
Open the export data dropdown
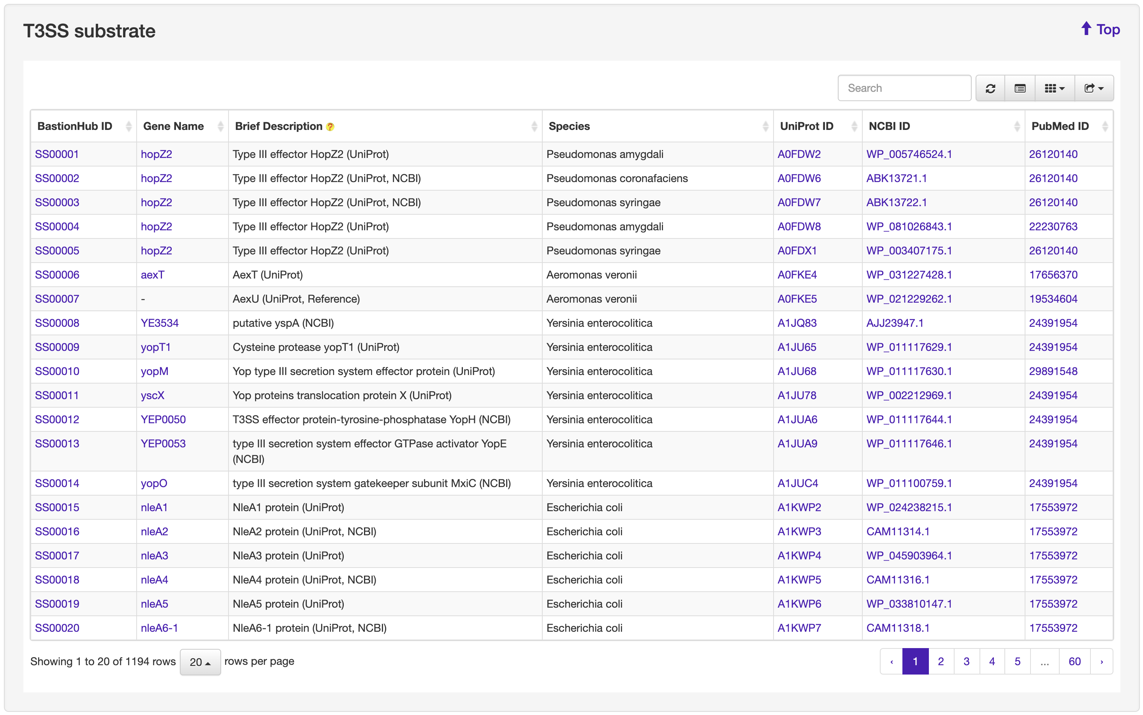pos(1094,88)
